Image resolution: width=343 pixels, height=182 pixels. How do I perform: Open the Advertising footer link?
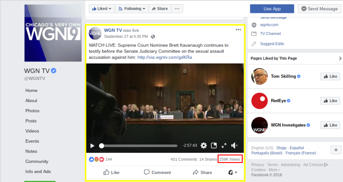pos(290,165)
